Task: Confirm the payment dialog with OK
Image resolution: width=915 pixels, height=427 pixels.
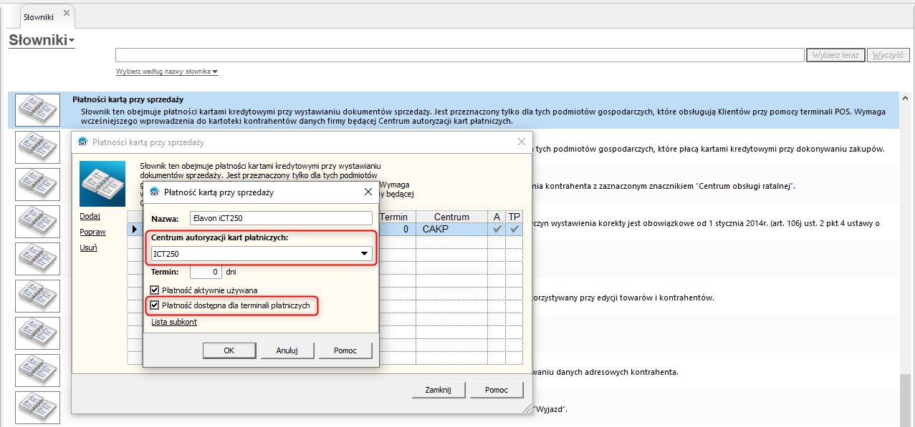Action: tap(229, 350)
